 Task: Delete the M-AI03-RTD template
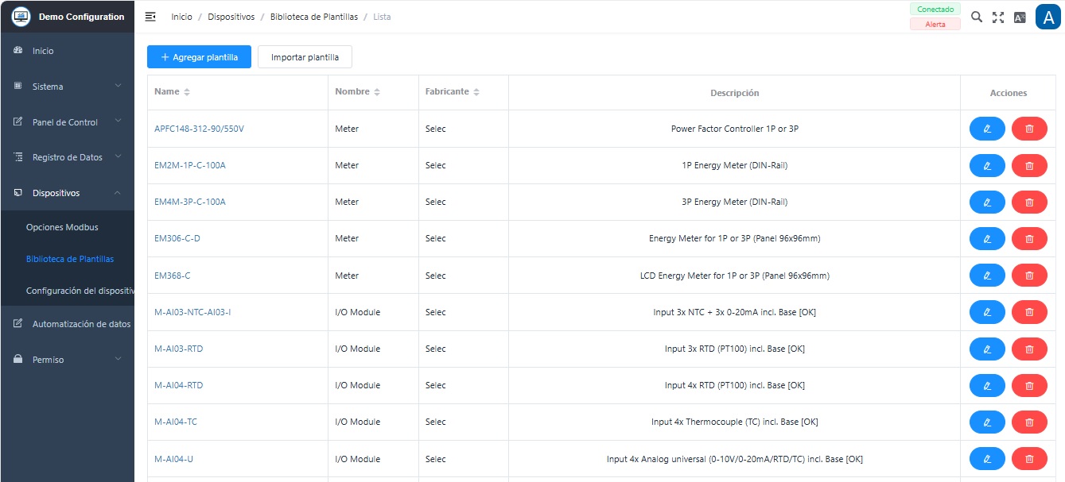[1029, 349]
